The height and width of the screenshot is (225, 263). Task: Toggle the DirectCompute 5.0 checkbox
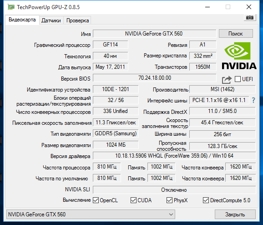coord(206,200)
